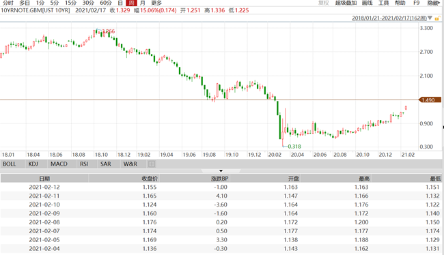Select the 日 daily period
Viewport: 444px width, 255px height.
120,3
